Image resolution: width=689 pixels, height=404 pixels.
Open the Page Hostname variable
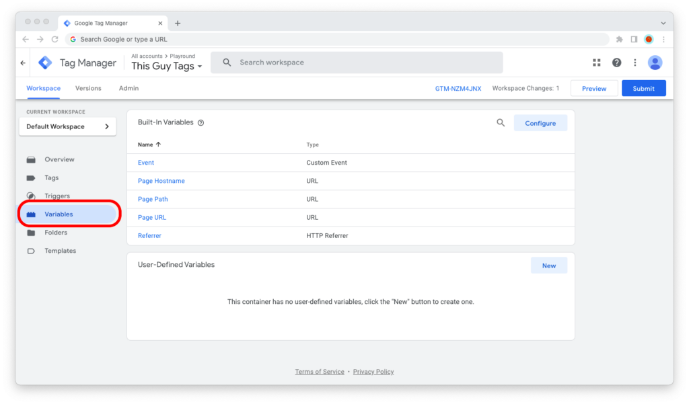pyautogui.click(x=161, y=181)
